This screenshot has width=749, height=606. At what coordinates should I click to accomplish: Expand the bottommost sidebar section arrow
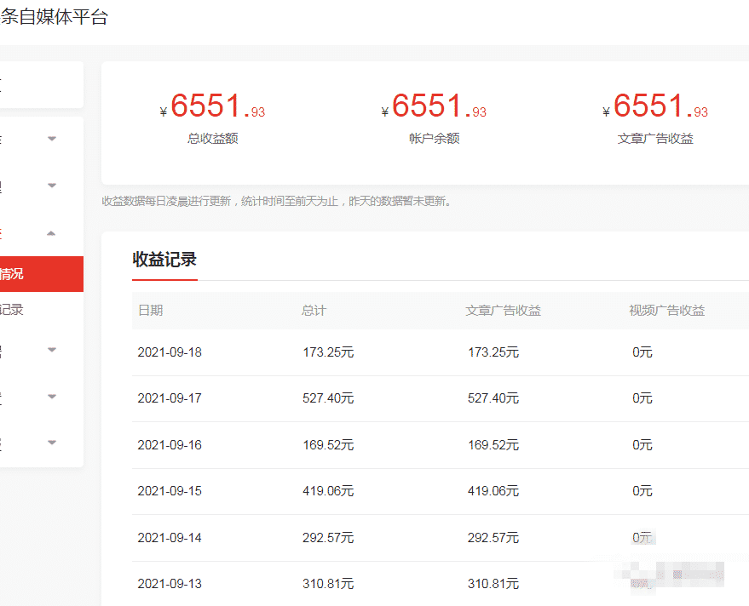(52, 443)
